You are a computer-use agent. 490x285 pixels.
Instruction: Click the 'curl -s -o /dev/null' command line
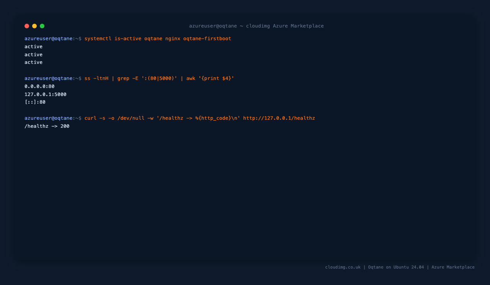(170, 118)
